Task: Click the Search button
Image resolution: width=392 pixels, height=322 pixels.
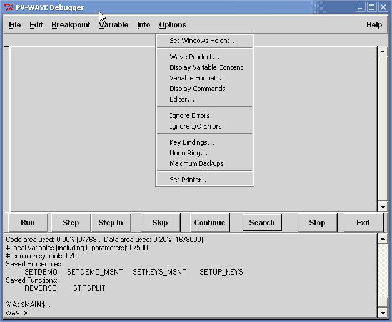Action: pos(262,222)
